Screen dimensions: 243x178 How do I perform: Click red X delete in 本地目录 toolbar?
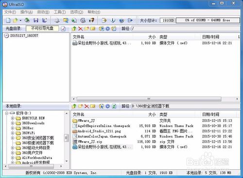(87, 106)
